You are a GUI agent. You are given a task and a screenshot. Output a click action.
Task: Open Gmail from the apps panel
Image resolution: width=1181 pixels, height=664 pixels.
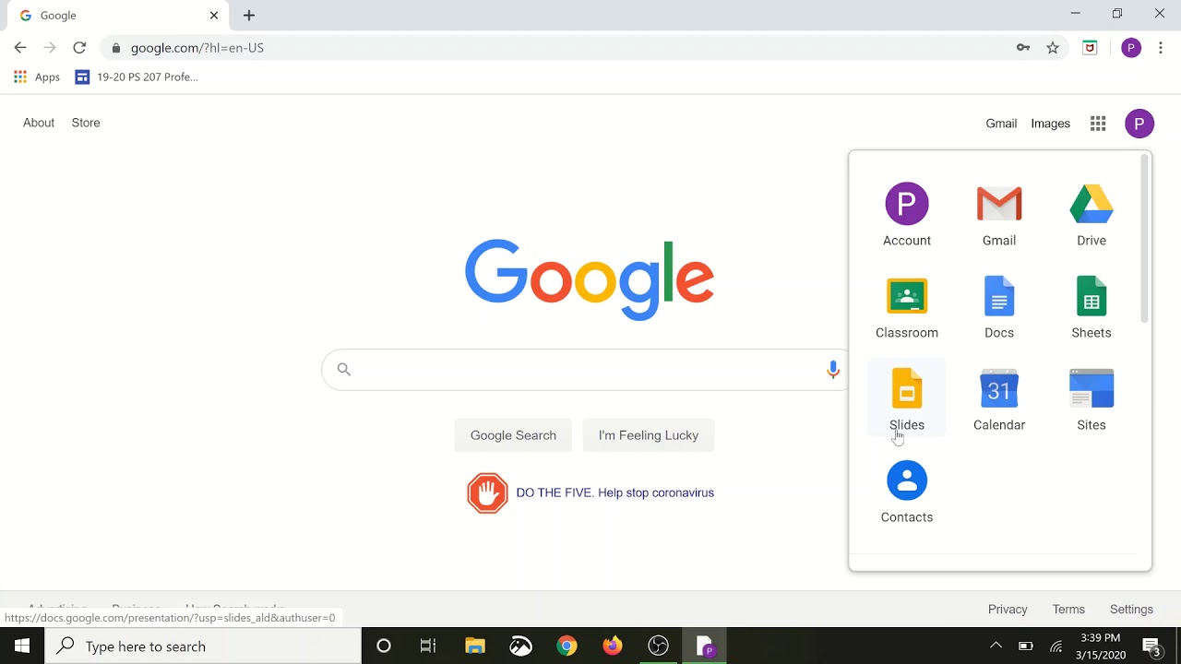click(x=999, y=214)
